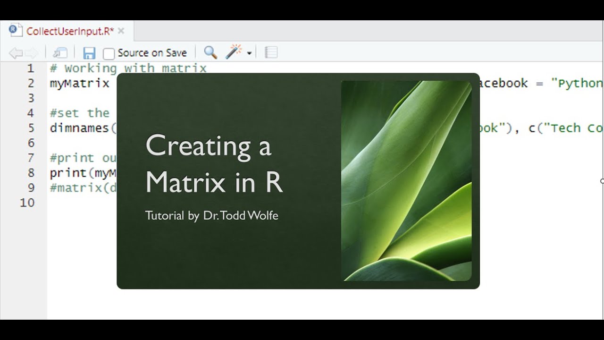The image size is (604, 340).
Task: Click the print statement on line 8
Action: tap(83, 173)
